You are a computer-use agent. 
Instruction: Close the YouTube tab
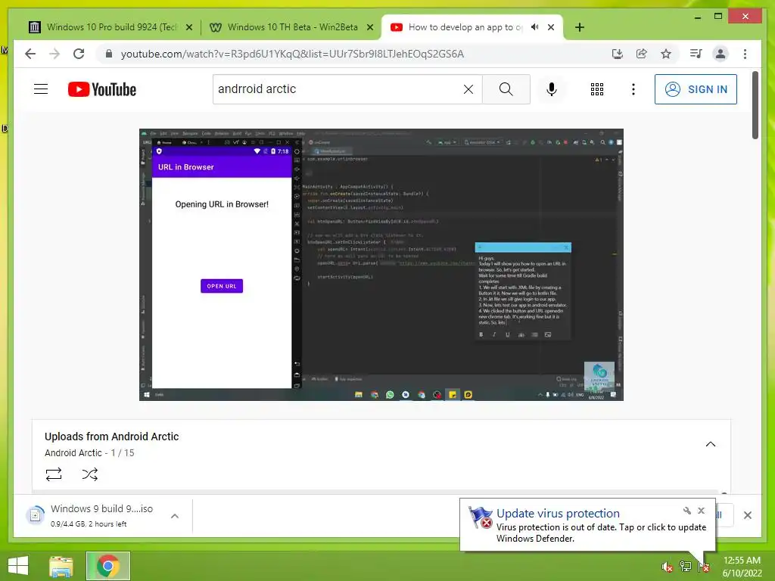click(x=551, y=27)
